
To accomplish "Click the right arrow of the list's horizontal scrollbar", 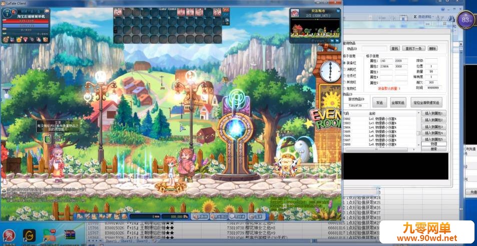I will point(414,150).
